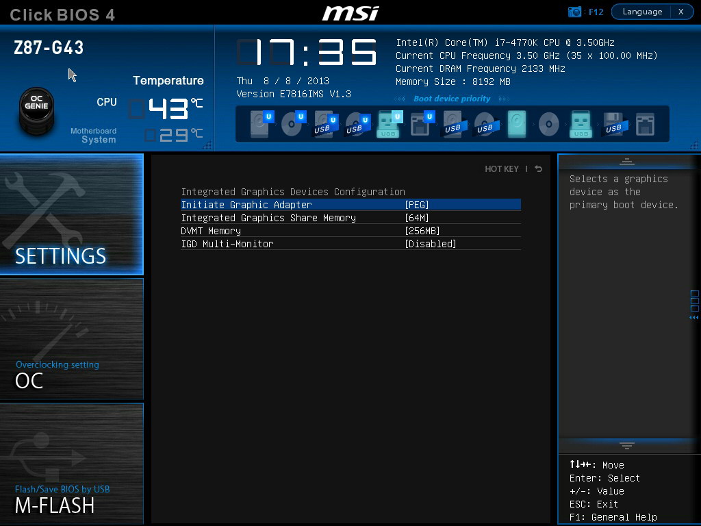Select the UEFI USB hard disk boot device
Viewport: 701px width, 526px height.
click(x=325, y=124)
